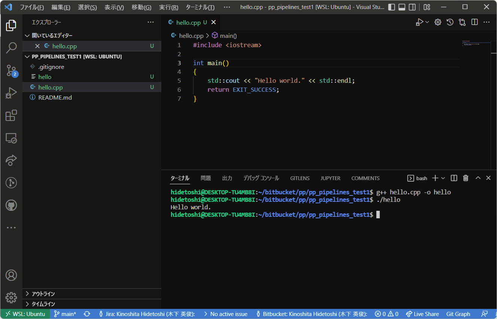
Task: Open the Extensions view
Action: point(11,115)
